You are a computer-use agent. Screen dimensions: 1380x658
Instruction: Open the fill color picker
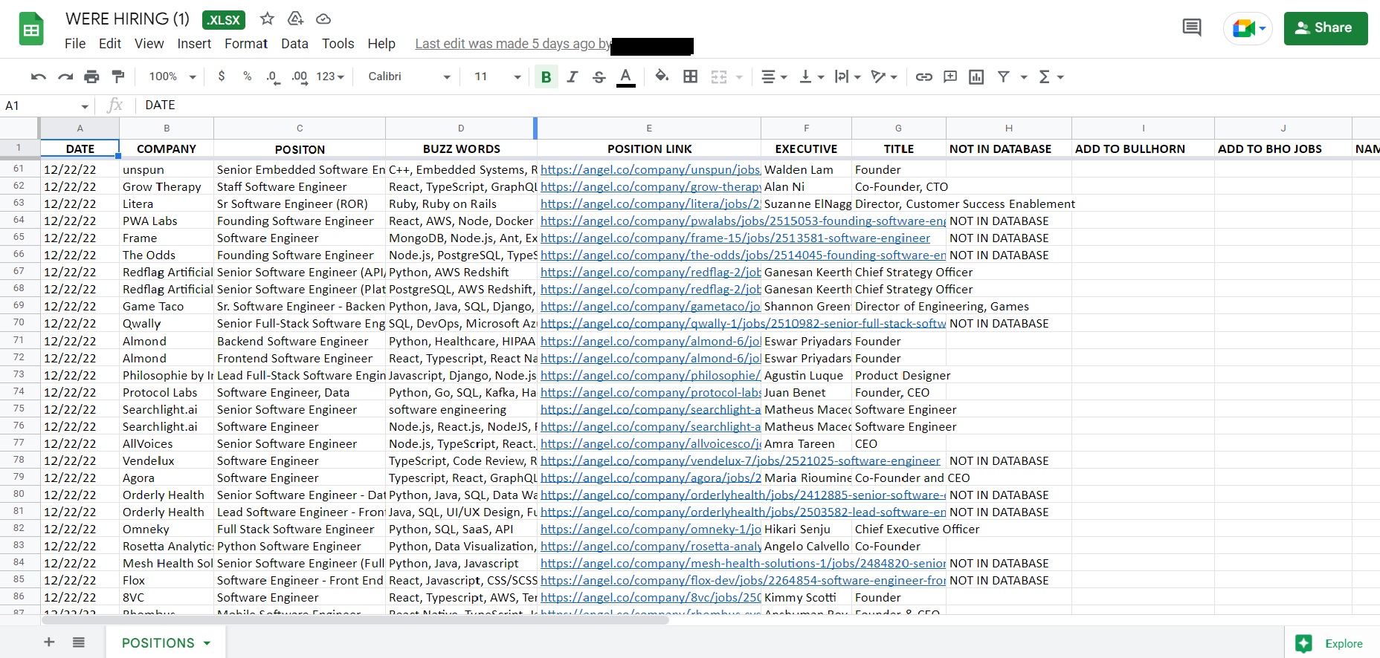[662, 76]
